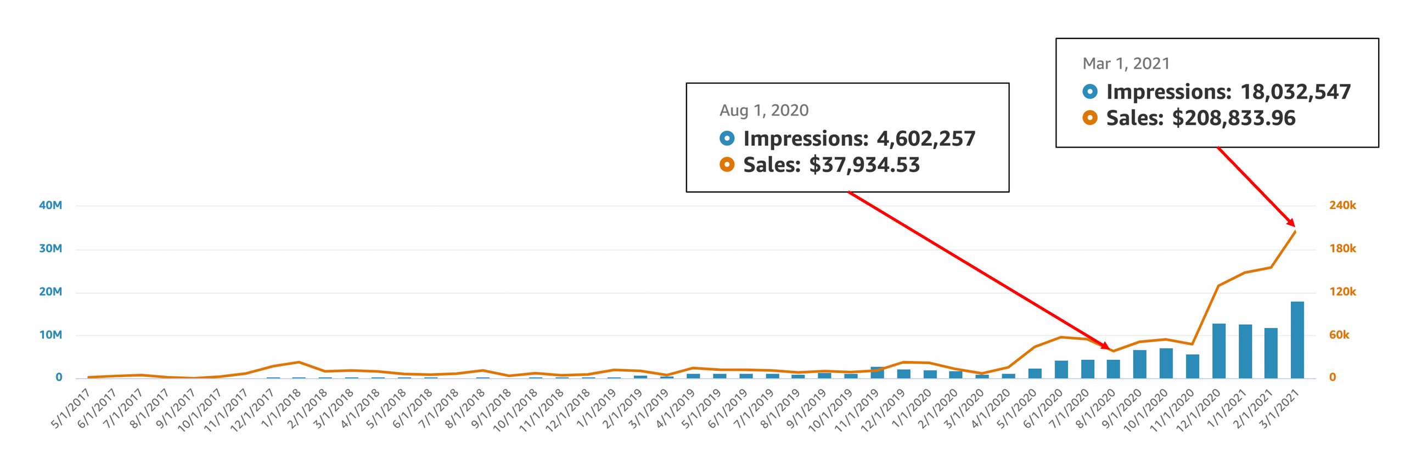
Task: Select the 12/1/2020 impressions bar
Action: coord(1218,350)
